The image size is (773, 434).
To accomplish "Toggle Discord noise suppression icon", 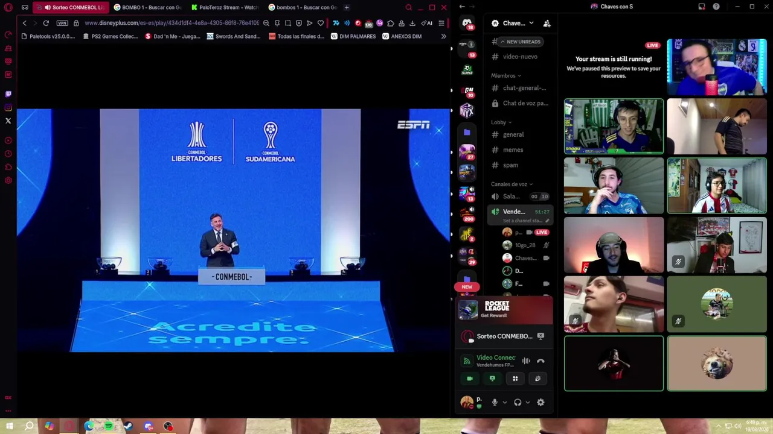I will 526,361.
